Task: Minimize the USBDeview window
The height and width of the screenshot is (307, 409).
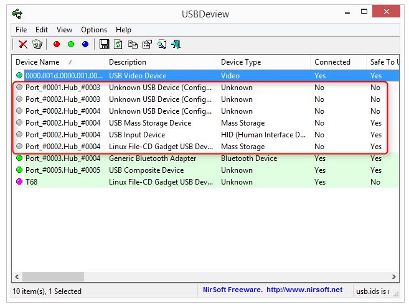Action: click(347, 12)
